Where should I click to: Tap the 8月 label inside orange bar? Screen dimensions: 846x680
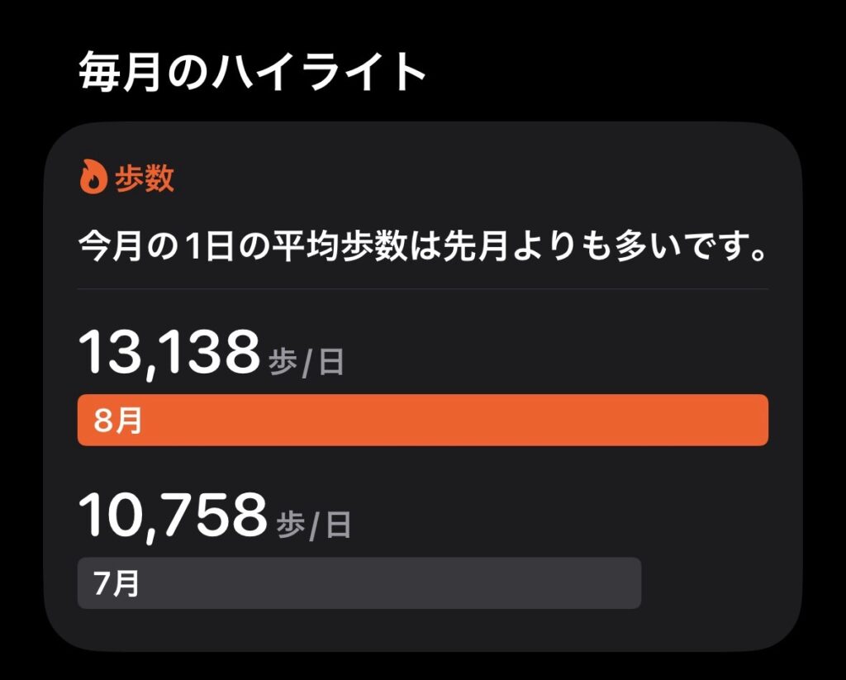(118, 421)
